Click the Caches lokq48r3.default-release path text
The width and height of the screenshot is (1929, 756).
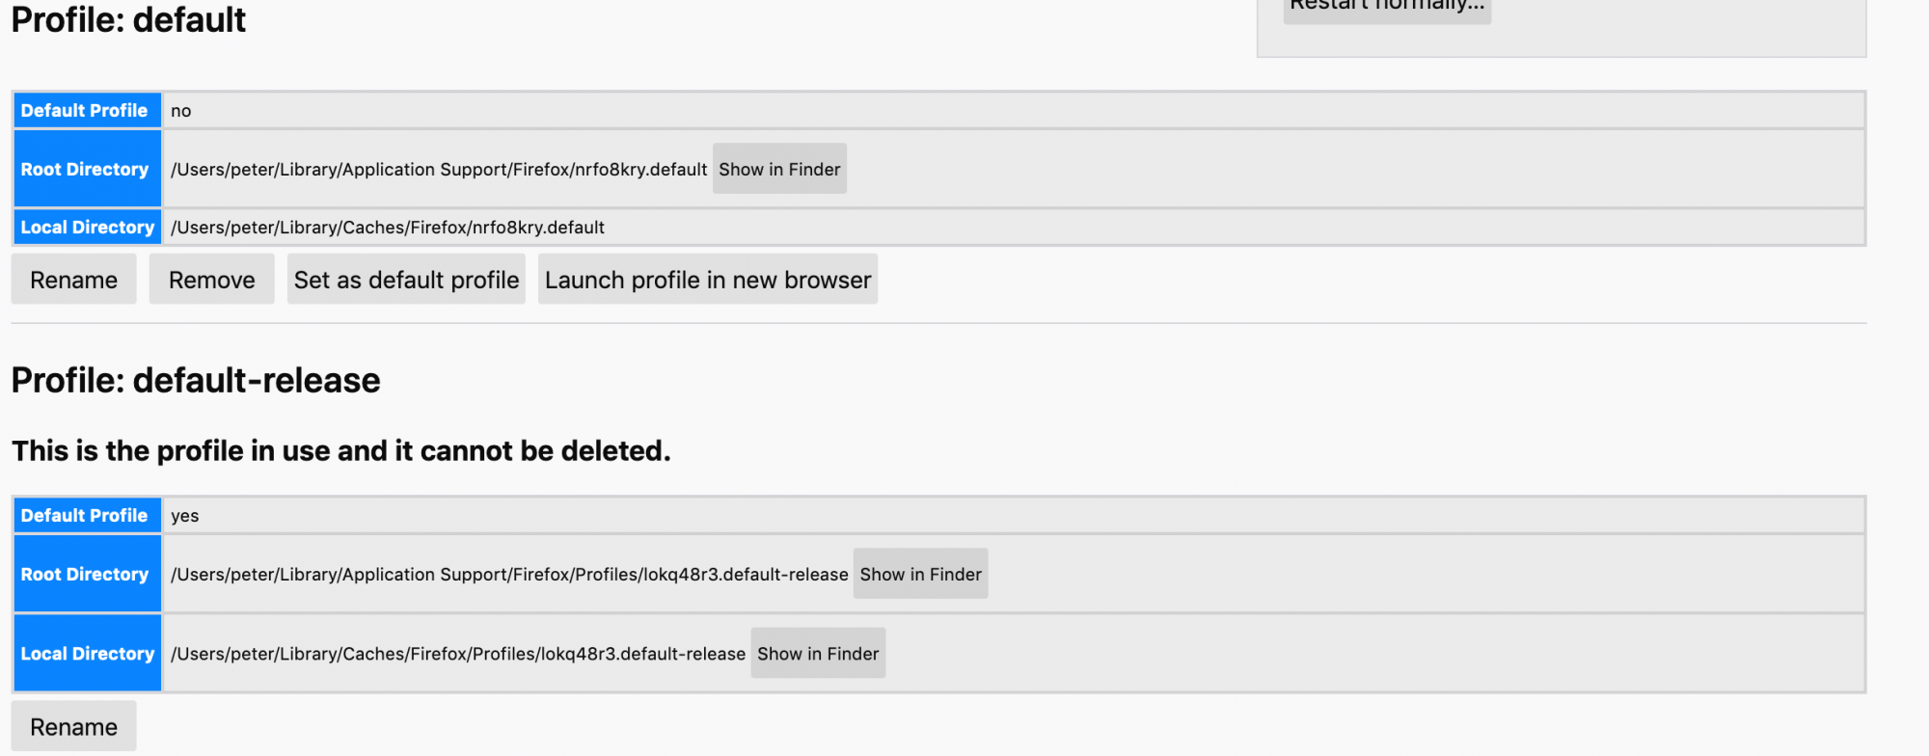pyautogui.click(x=458, y=654)
